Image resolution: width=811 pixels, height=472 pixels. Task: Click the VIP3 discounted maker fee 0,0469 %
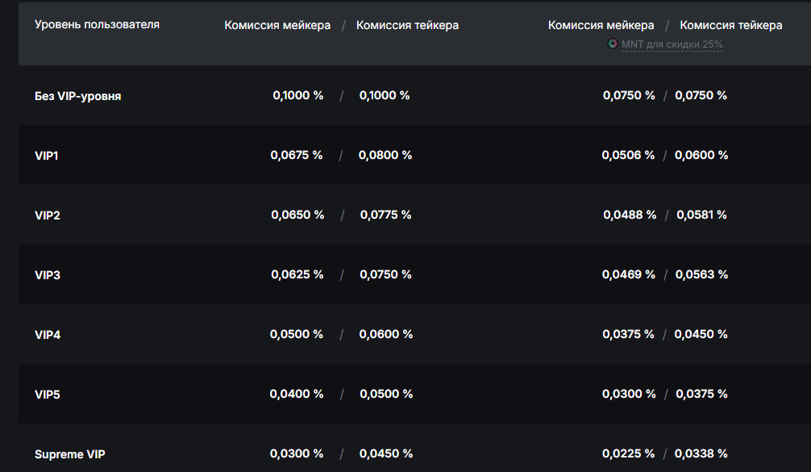[x=628, y=274]
